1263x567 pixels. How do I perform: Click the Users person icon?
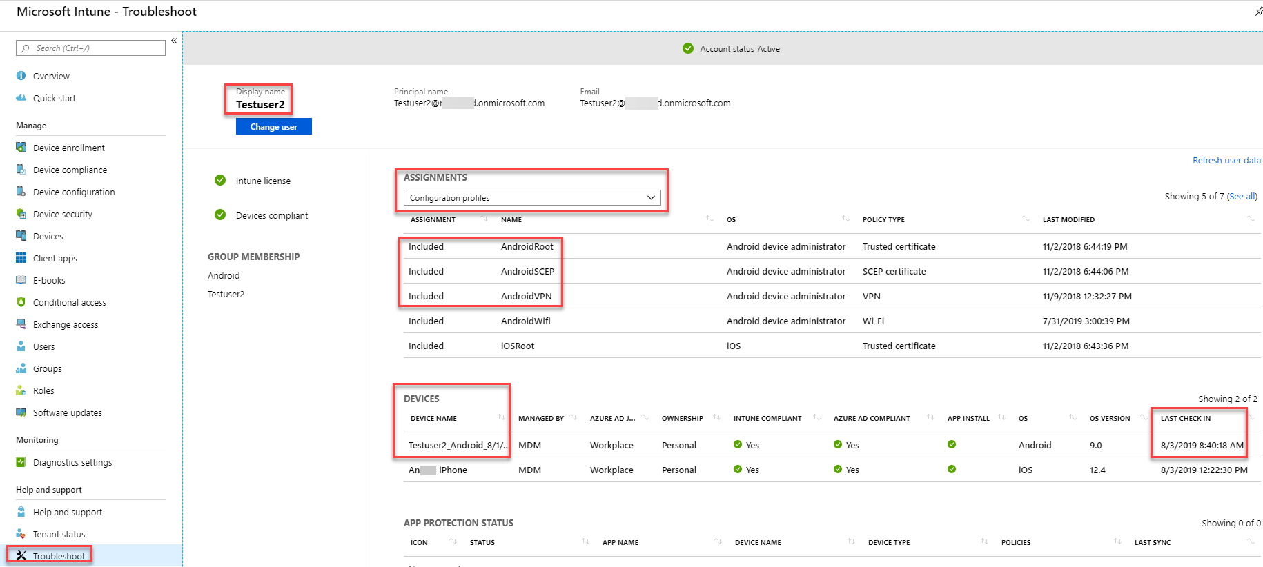point(21,346)
